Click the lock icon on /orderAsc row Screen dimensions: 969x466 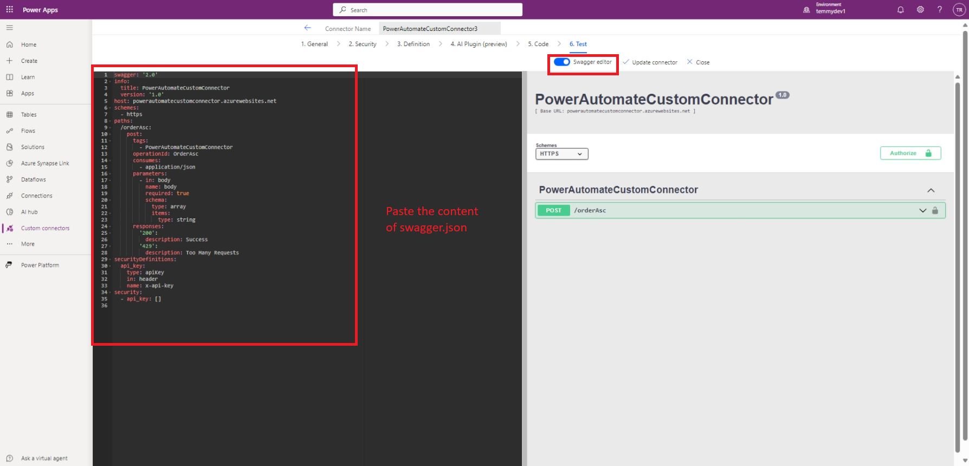(x=935, y=210)
